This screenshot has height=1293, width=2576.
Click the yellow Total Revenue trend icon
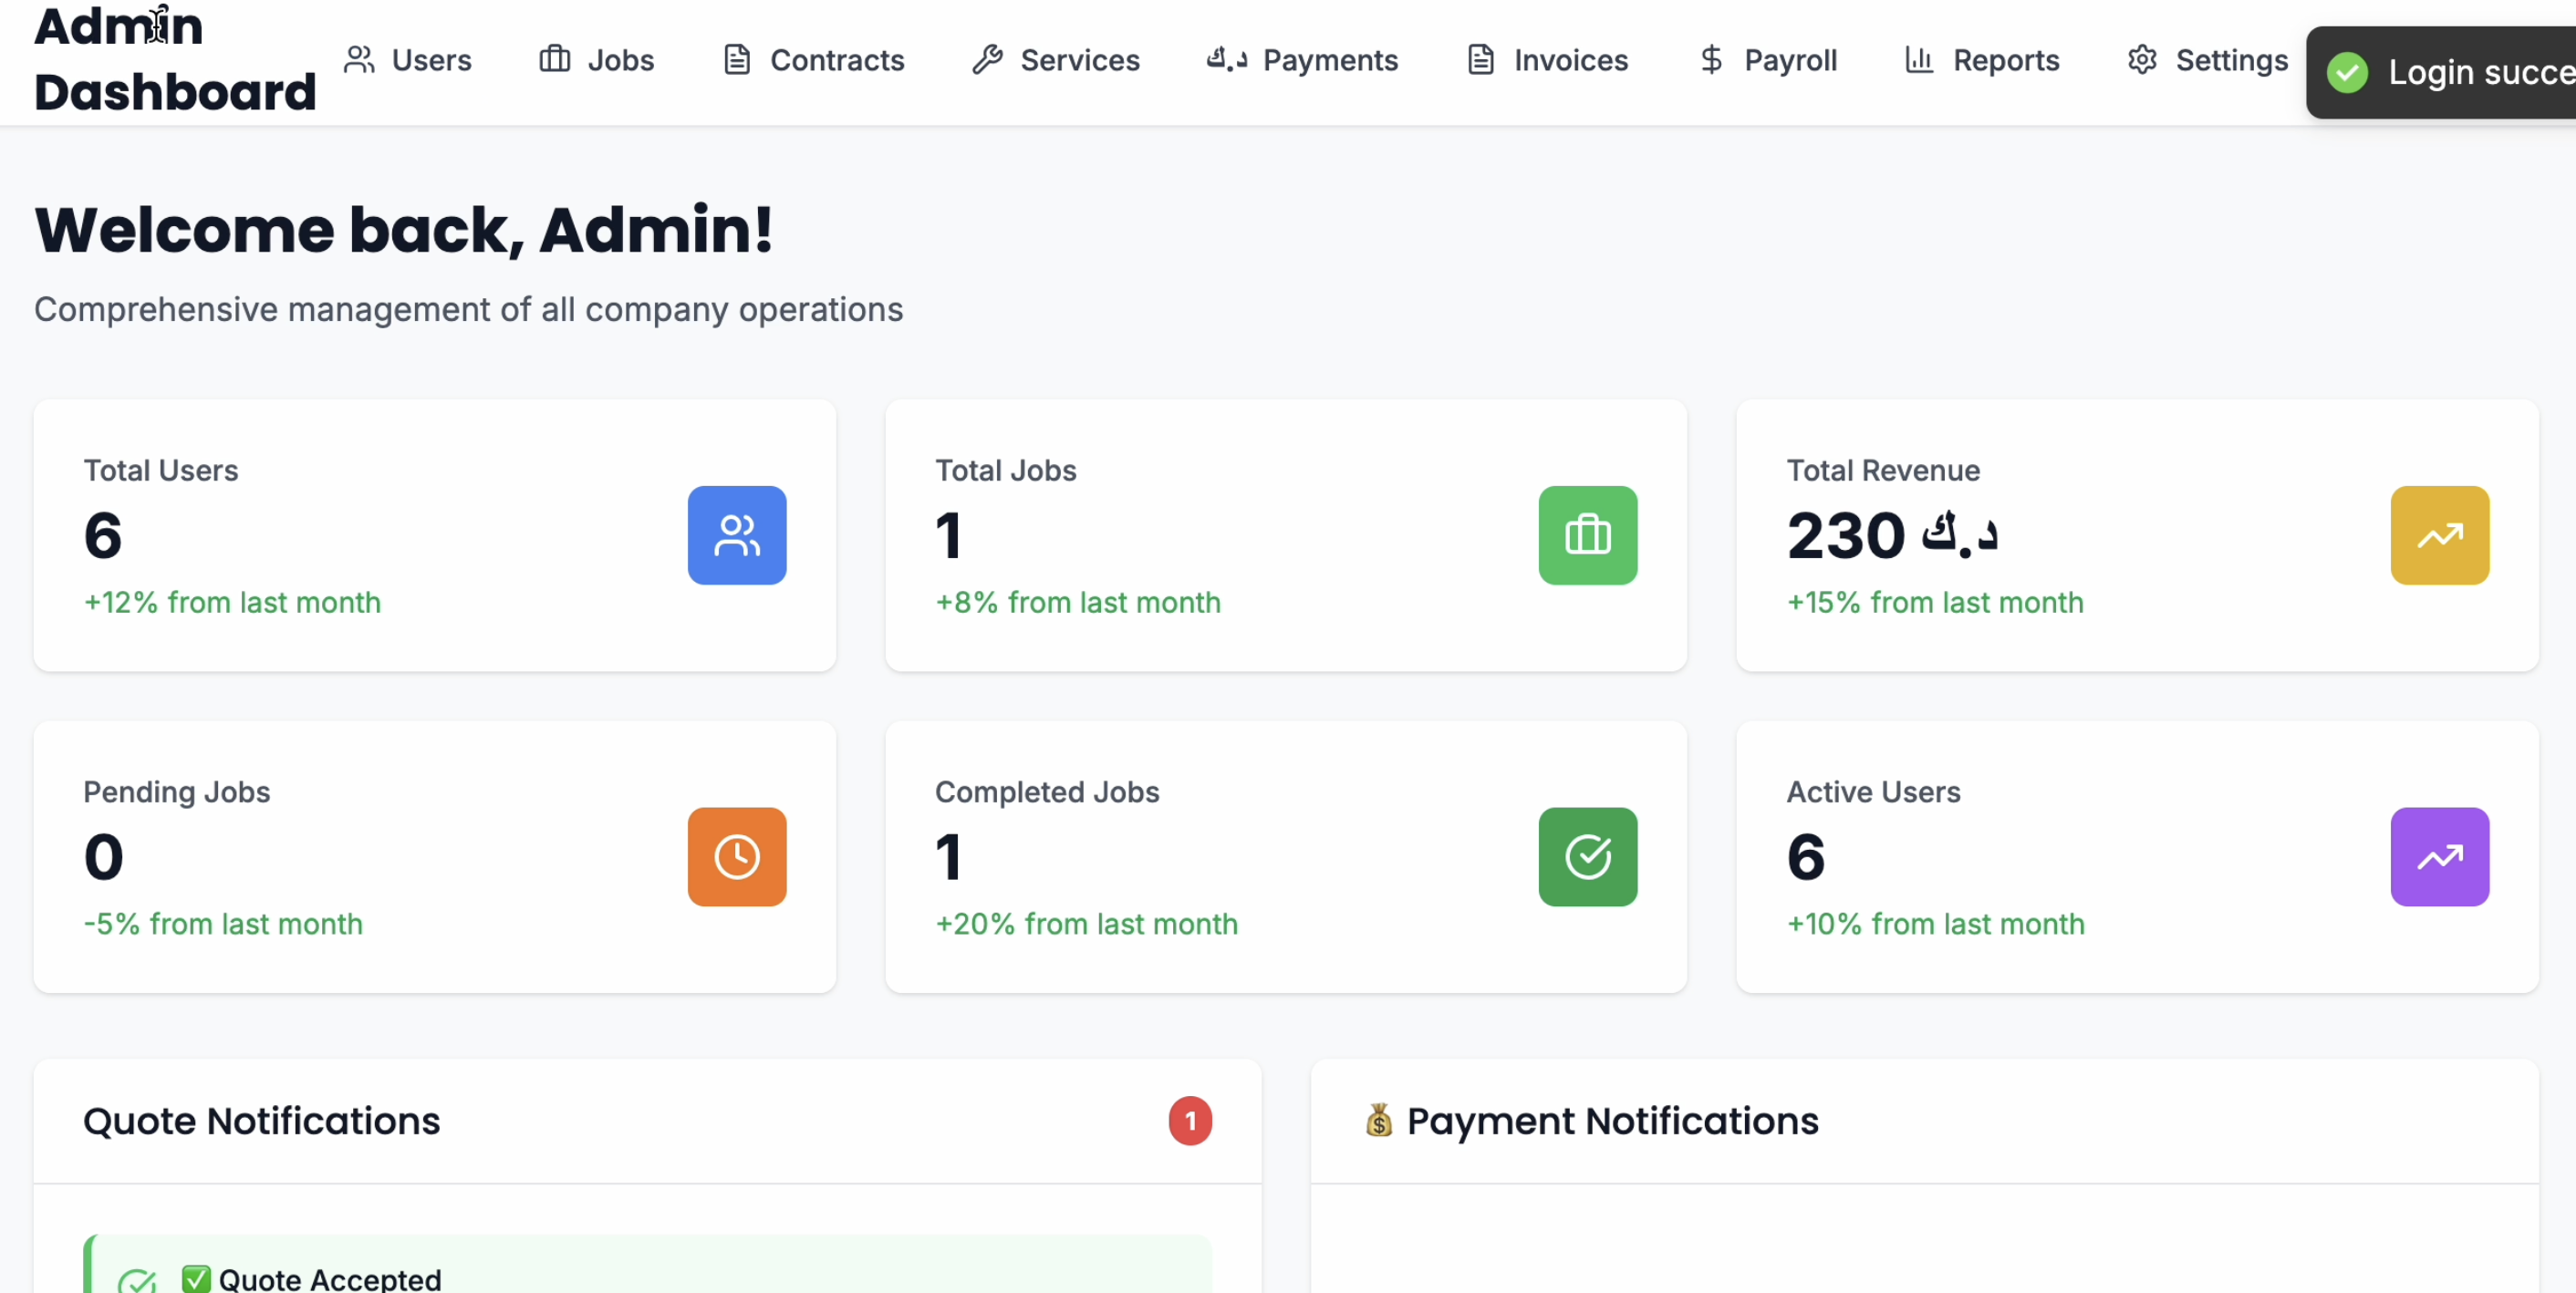pyautogui.click(x=2438, y=535)
